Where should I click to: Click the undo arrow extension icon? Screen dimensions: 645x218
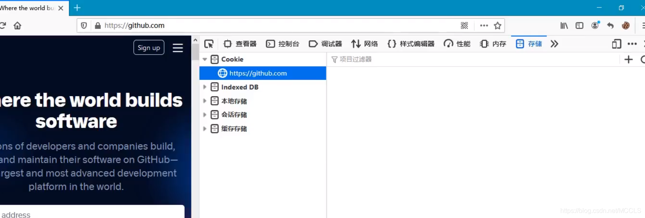point(610,26)
